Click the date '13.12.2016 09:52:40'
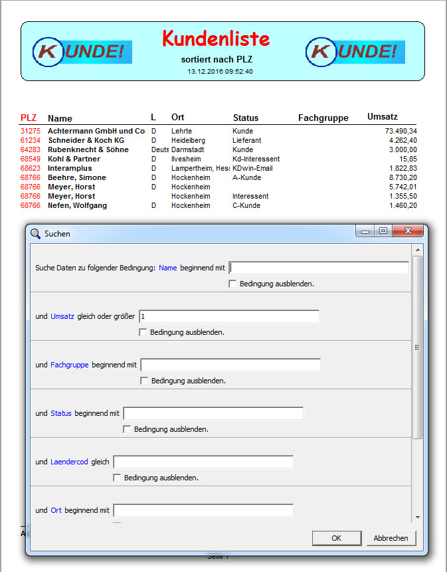This screenshot has width=447, height=572. (x=220, y=72)
